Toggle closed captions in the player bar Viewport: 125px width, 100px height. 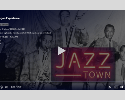click(x=116, y=87)
